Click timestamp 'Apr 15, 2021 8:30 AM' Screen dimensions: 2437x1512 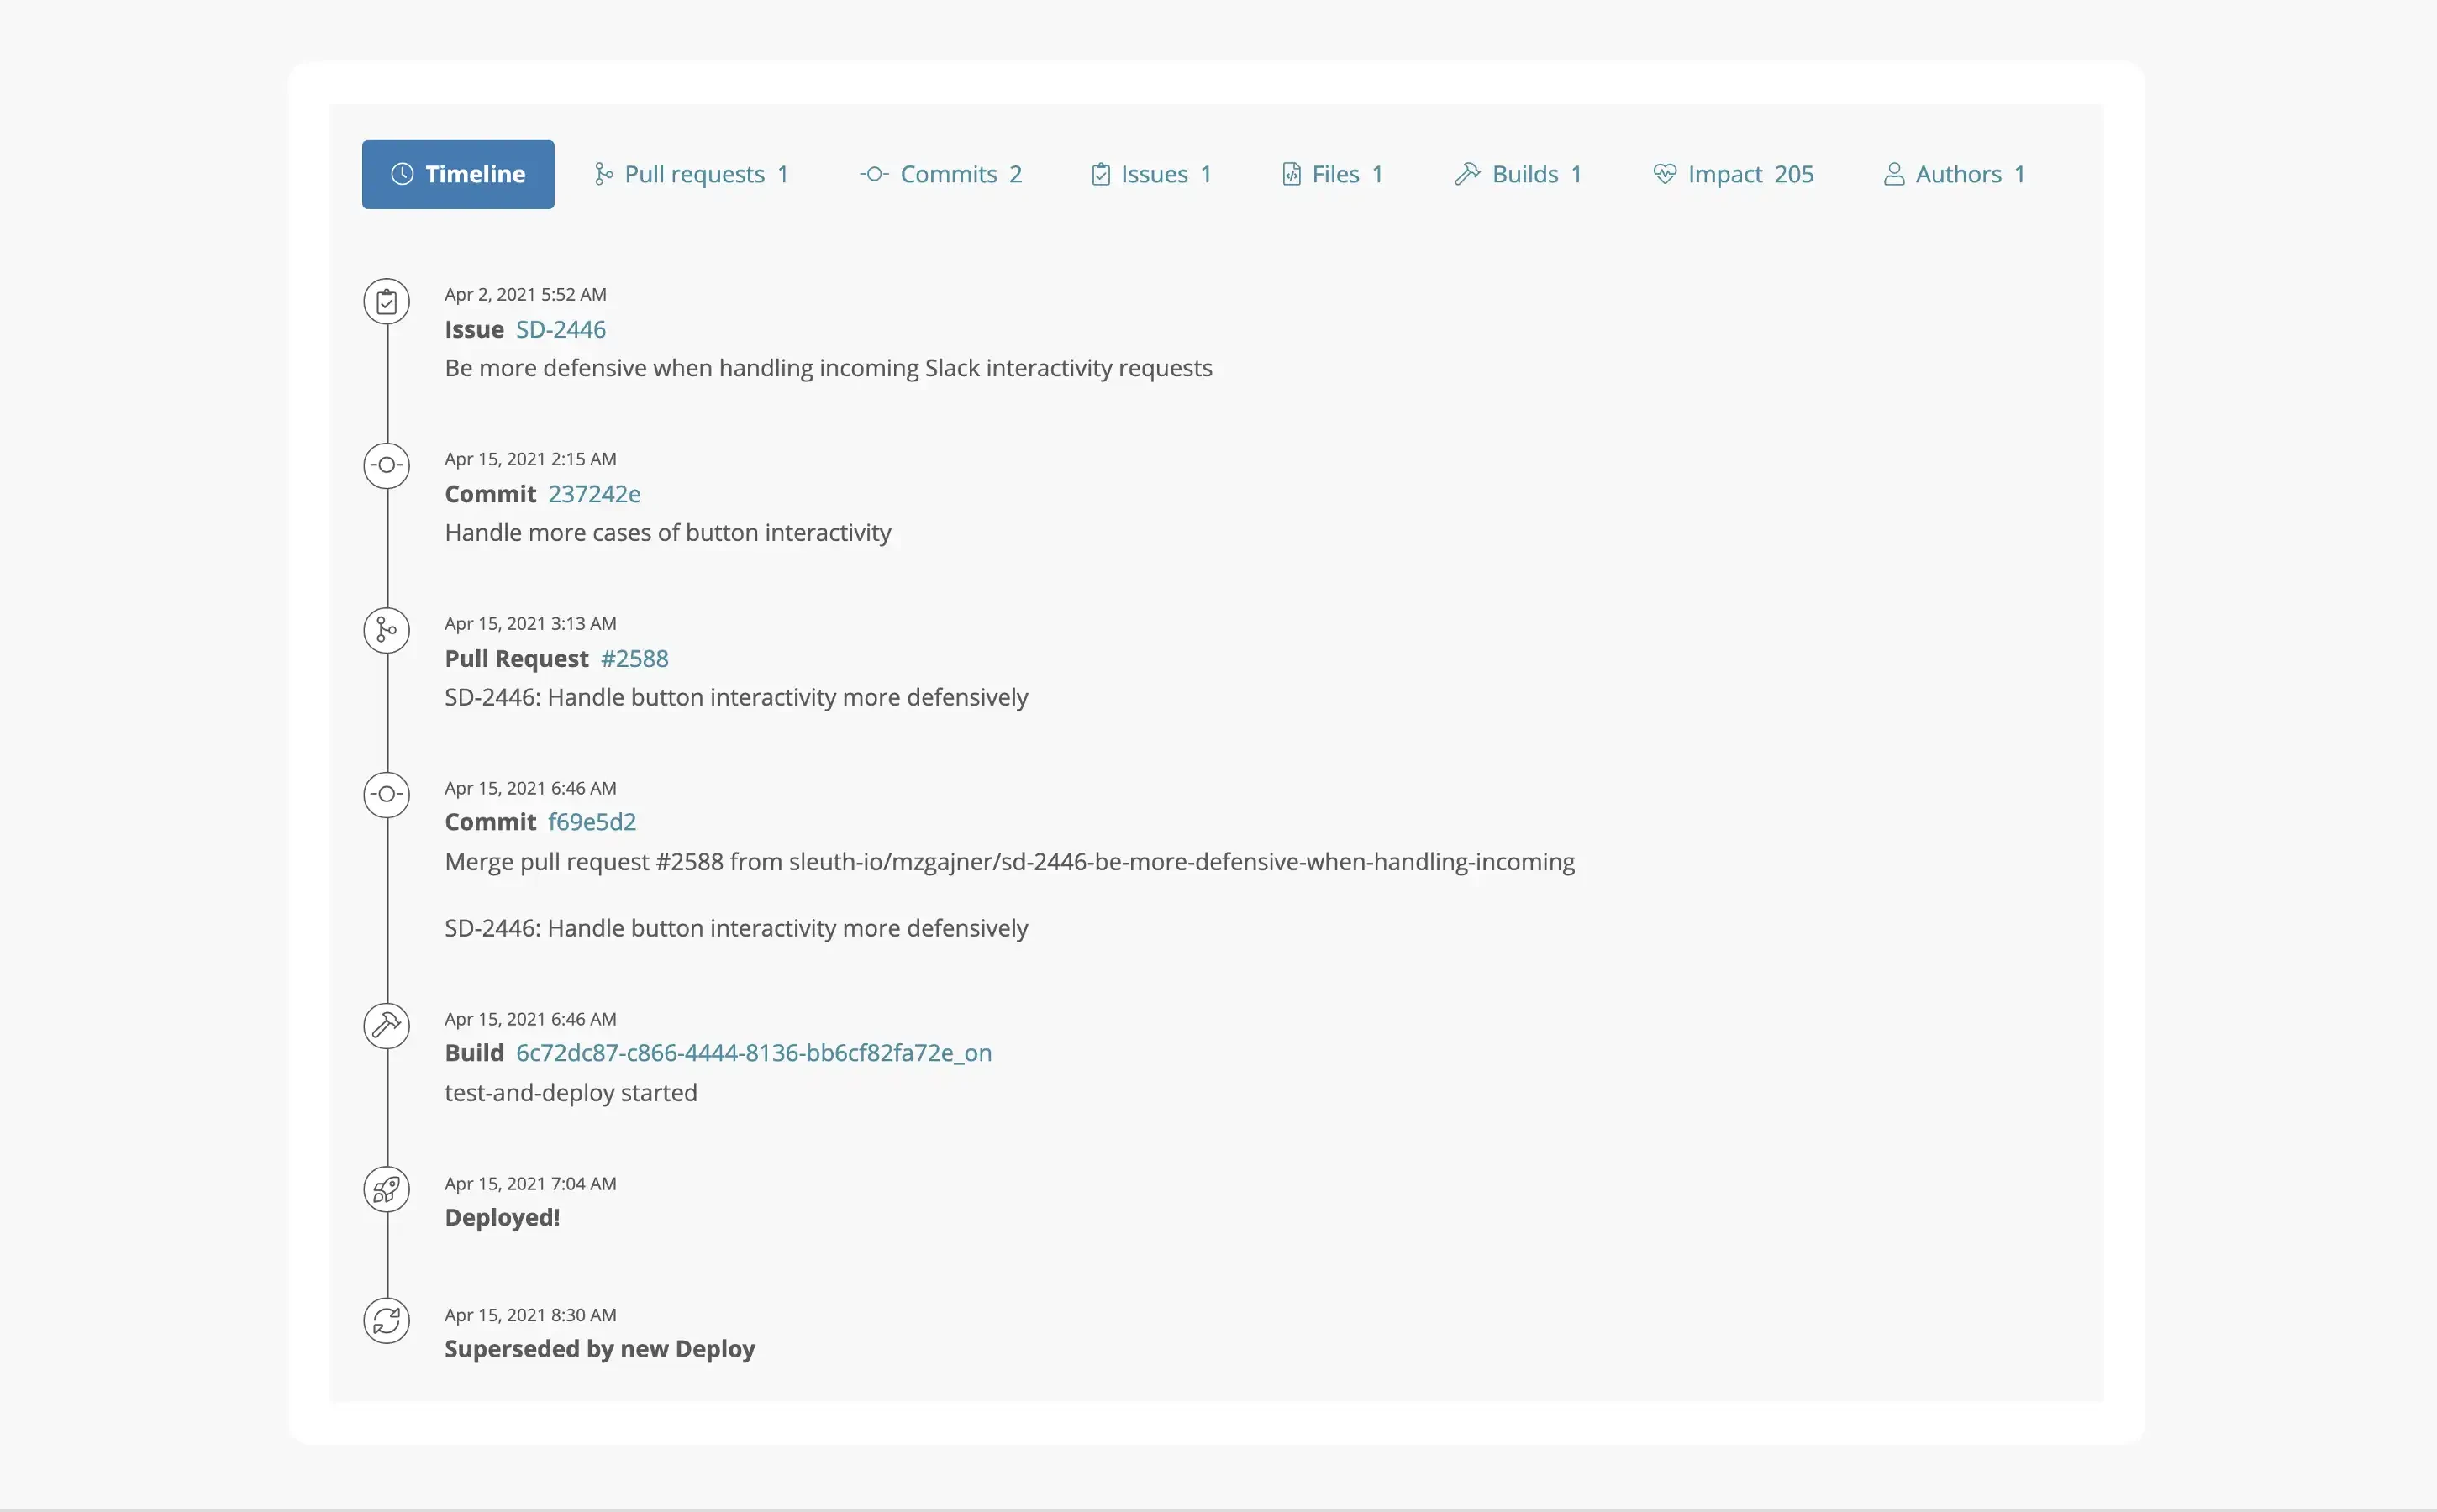tap(530, 1315)
